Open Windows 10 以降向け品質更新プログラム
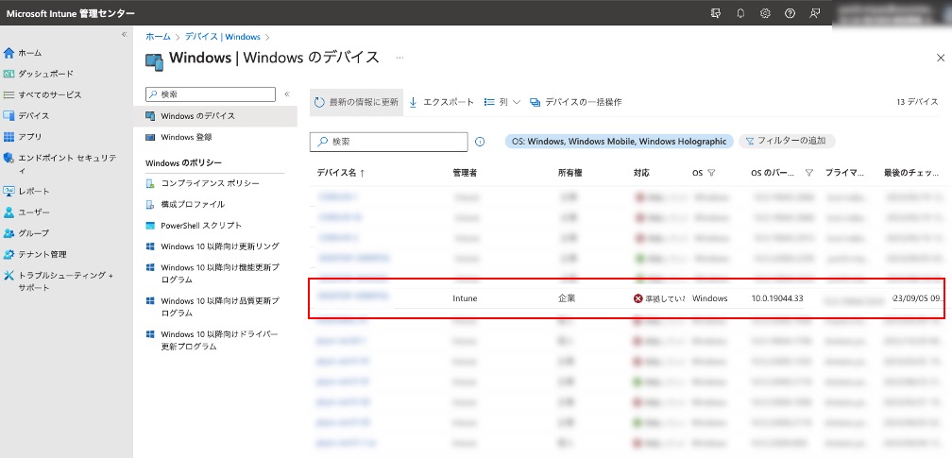The height and width of the screenshot is (458, 952). (212, 307)
